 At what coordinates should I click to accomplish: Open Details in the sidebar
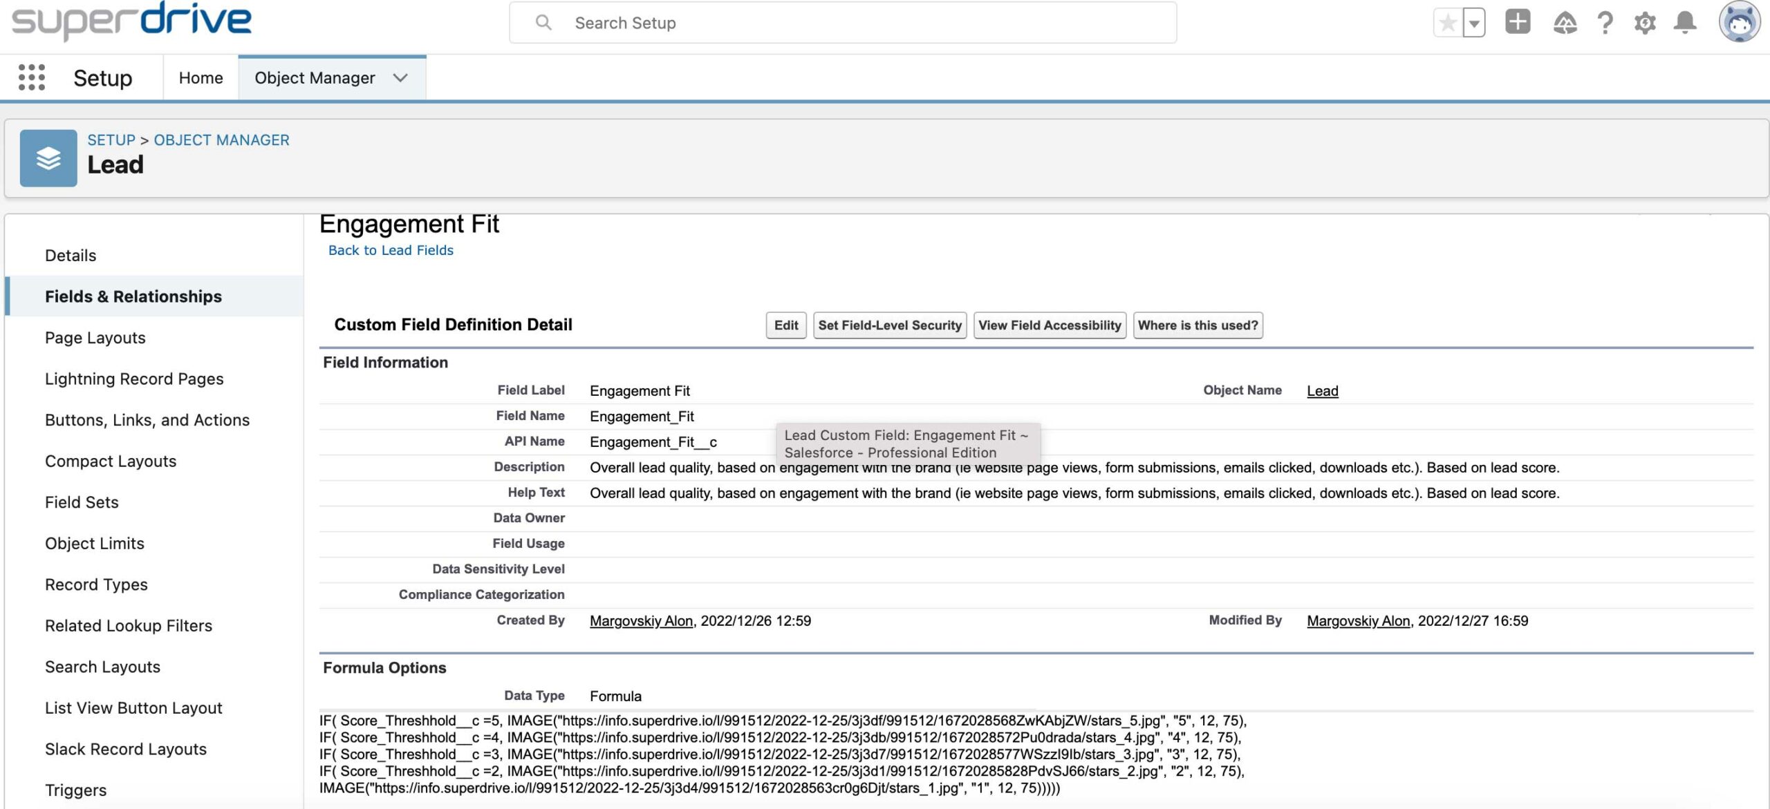click(x=71, y=256)
